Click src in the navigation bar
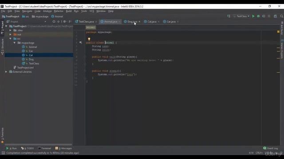 click(x=26, y=16)
